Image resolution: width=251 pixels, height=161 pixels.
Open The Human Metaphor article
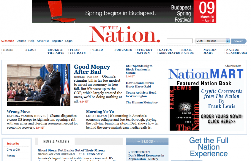coord(142,103)
